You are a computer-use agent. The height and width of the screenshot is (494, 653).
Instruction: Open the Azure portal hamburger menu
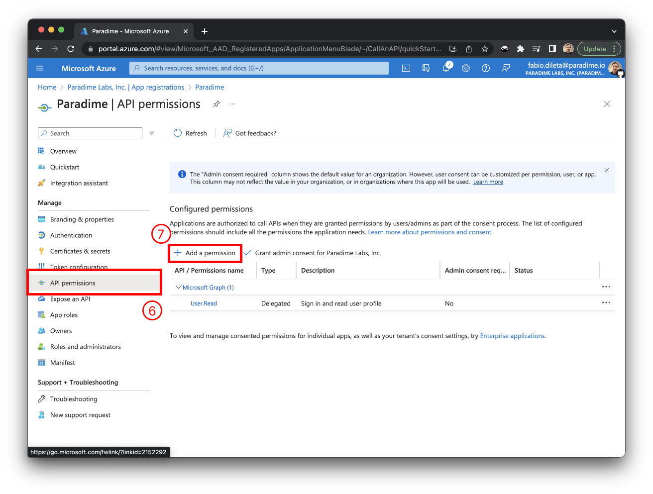[40, 68]
